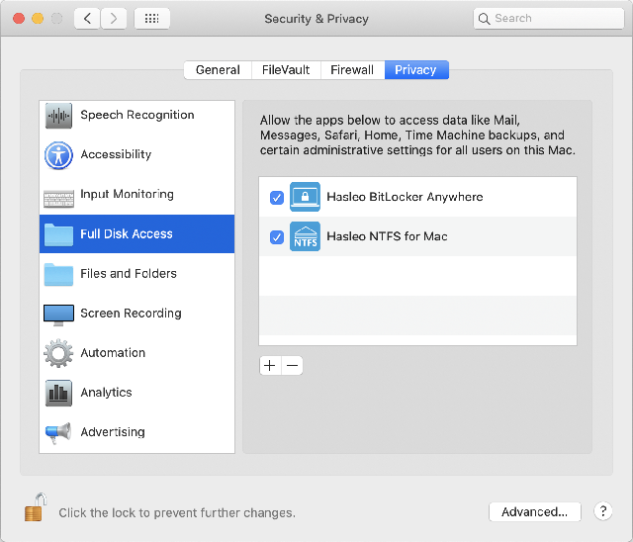This screenshot has height=542, width=633.
Task: Click the Hasleo BitLocker Anywhere app icon
Action: click(305, 197)
